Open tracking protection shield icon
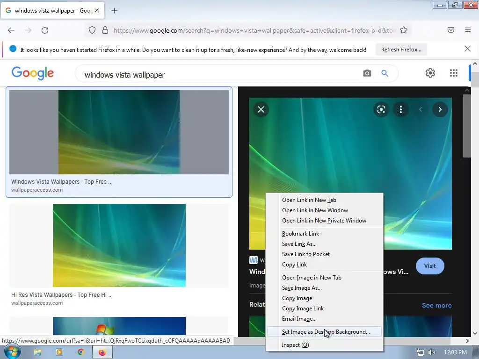This screenshot has width=479, height=359. coord(92,30)
